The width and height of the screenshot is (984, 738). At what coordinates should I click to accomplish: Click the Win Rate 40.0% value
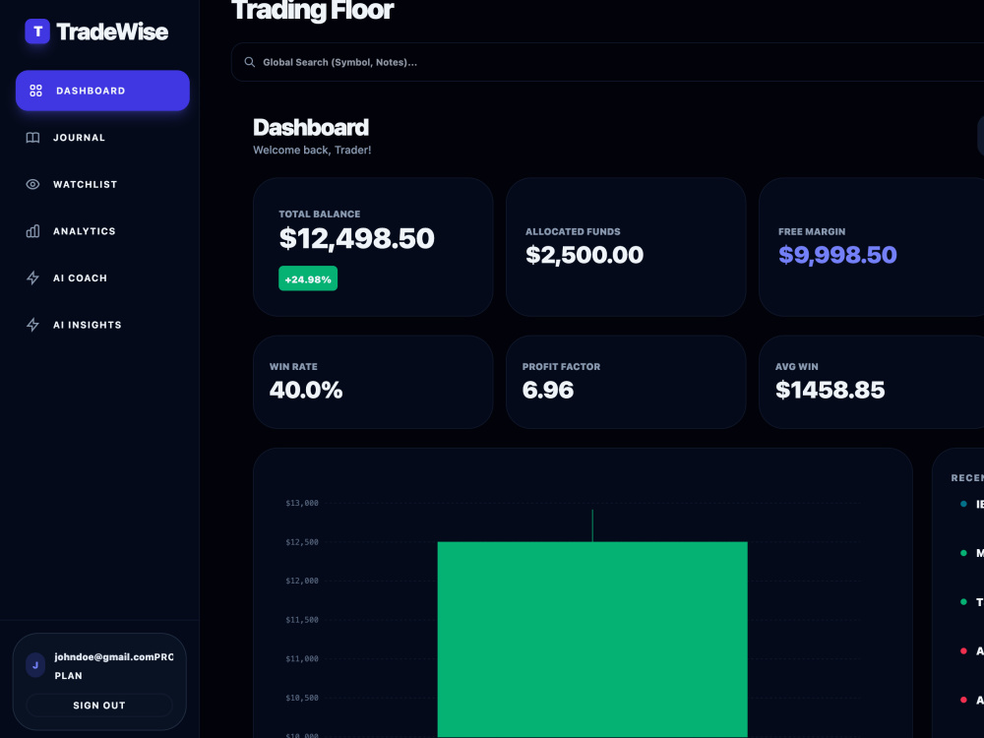(x=306, y=391)
